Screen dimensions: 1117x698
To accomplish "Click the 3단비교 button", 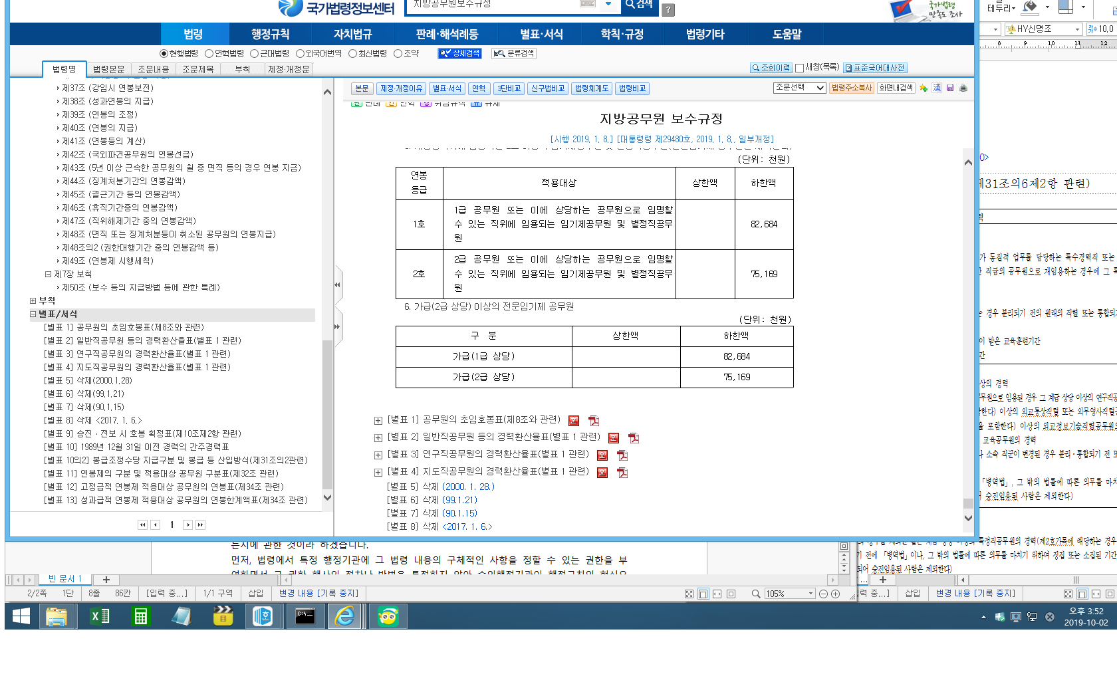I will [509, 88].
